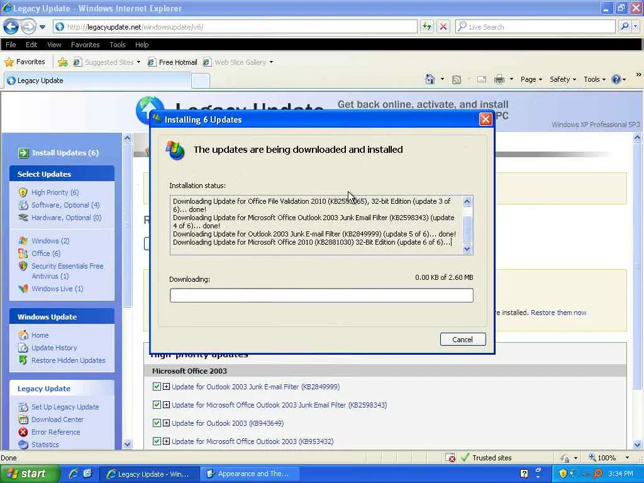Viewport: 644px width, 483px height.
Task: Click the Office icon in sidebar
Action: click(23, 253)
